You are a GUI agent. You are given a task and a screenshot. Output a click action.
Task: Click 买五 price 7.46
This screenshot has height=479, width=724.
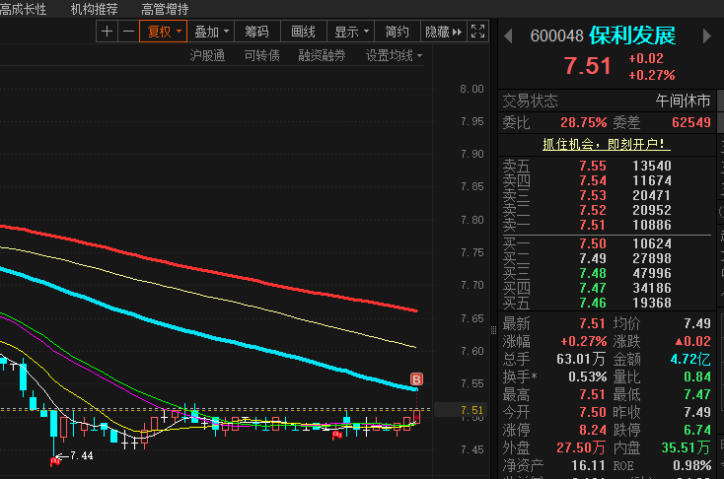[x=593, y=303]
